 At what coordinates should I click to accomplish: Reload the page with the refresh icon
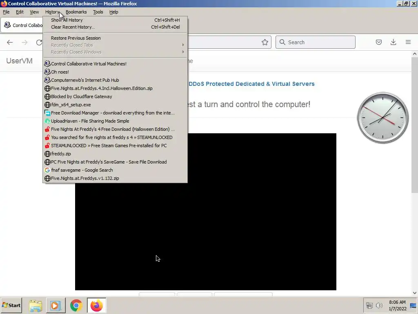click(39, 42)
